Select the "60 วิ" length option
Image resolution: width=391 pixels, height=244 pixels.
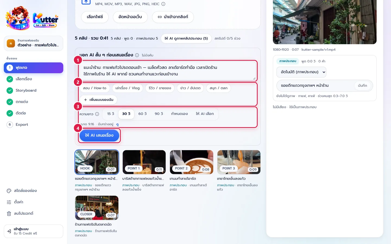(x=143, y=114)
